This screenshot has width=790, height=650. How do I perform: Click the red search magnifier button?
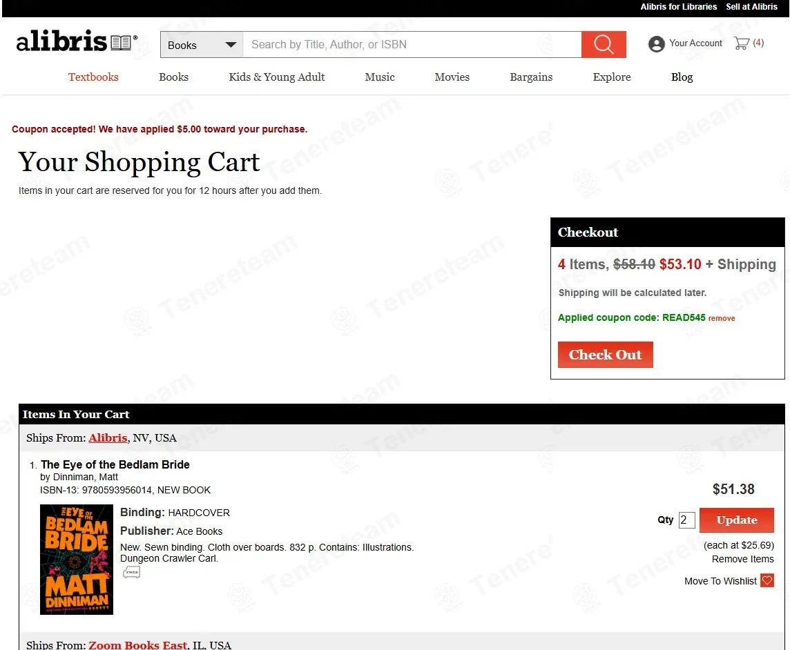point(604,44)
